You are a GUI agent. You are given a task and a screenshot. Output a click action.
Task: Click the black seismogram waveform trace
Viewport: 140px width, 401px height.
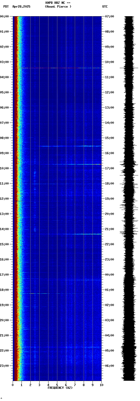pos(129,198)
